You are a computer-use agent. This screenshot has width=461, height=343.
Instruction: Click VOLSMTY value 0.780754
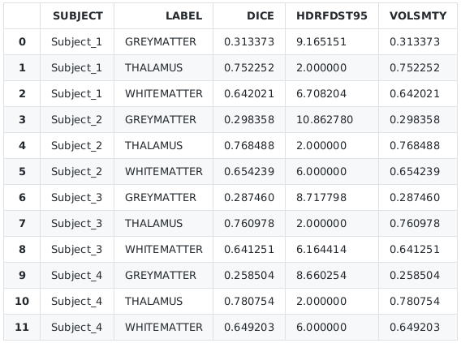tap(415, 302)
